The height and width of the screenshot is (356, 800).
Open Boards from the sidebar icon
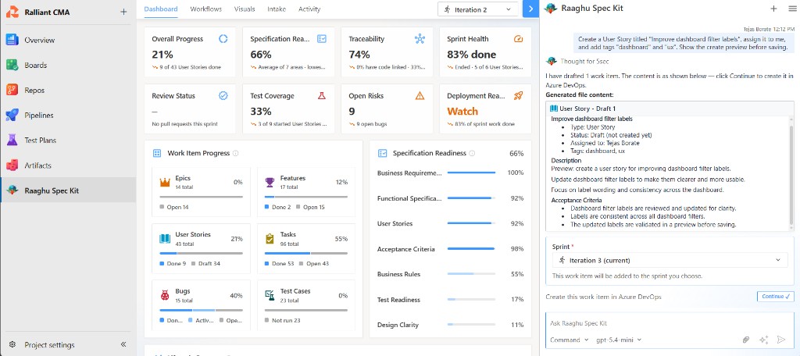coord(12,65)
